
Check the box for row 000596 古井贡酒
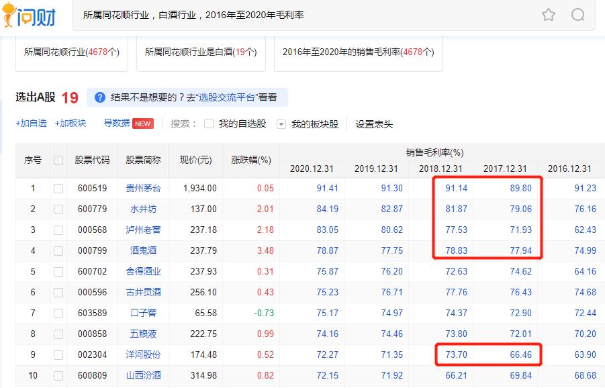(x=58, y=293)
